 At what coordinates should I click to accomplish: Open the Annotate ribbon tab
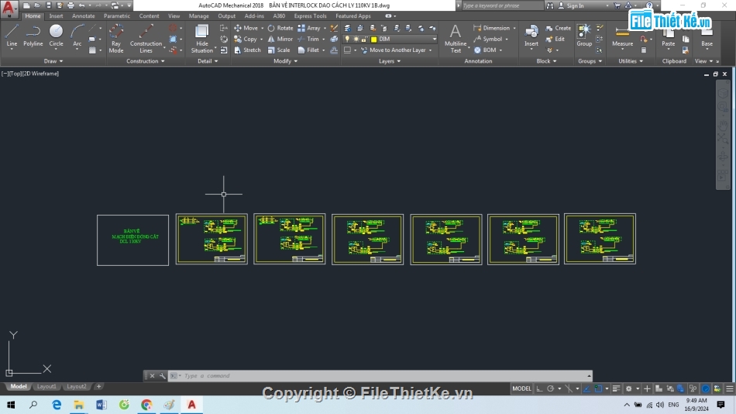[83, 16]
